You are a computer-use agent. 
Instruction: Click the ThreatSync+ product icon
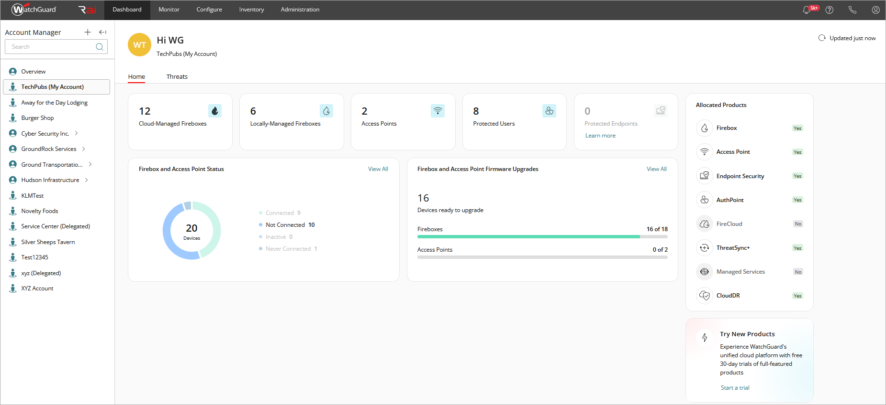705,247
